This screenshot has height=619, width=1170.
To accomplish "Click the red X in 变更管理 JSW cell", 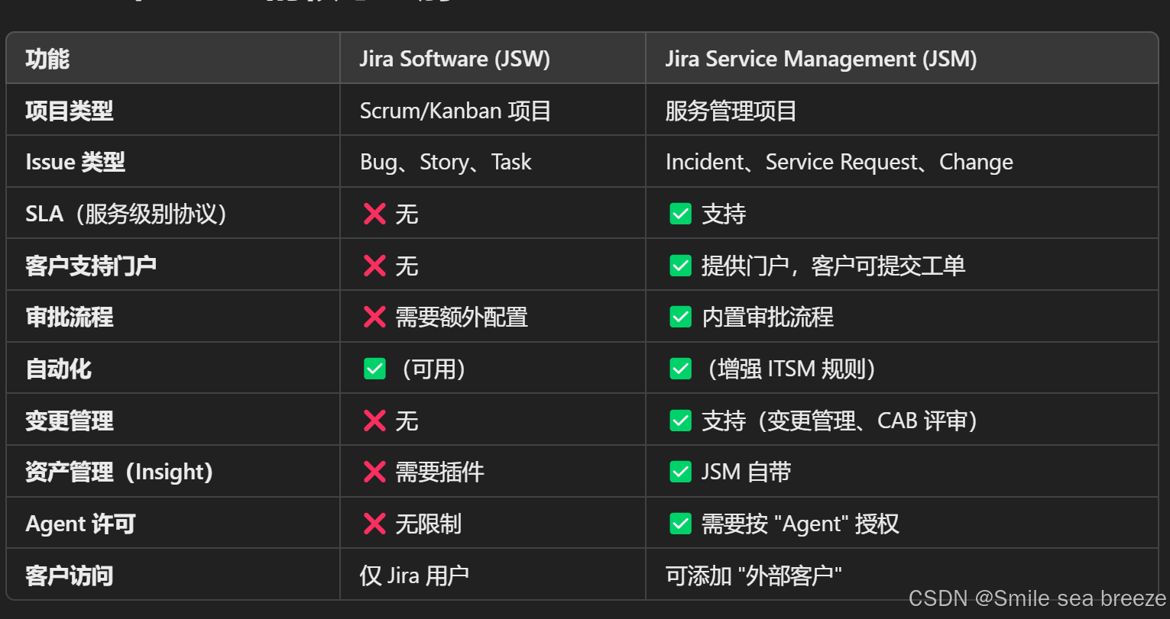I will coord(374,420).
